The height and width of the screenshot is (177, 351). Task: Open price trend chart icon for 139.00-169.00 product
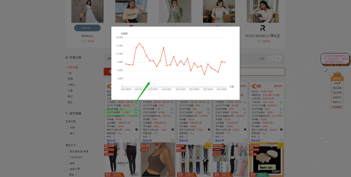click(x=245, y=102)
